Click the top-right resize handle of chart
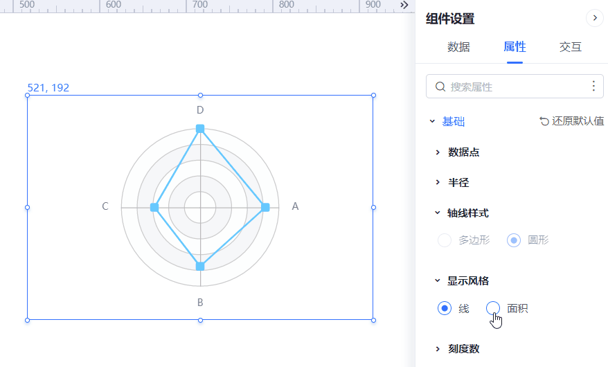 click(373, 96)
